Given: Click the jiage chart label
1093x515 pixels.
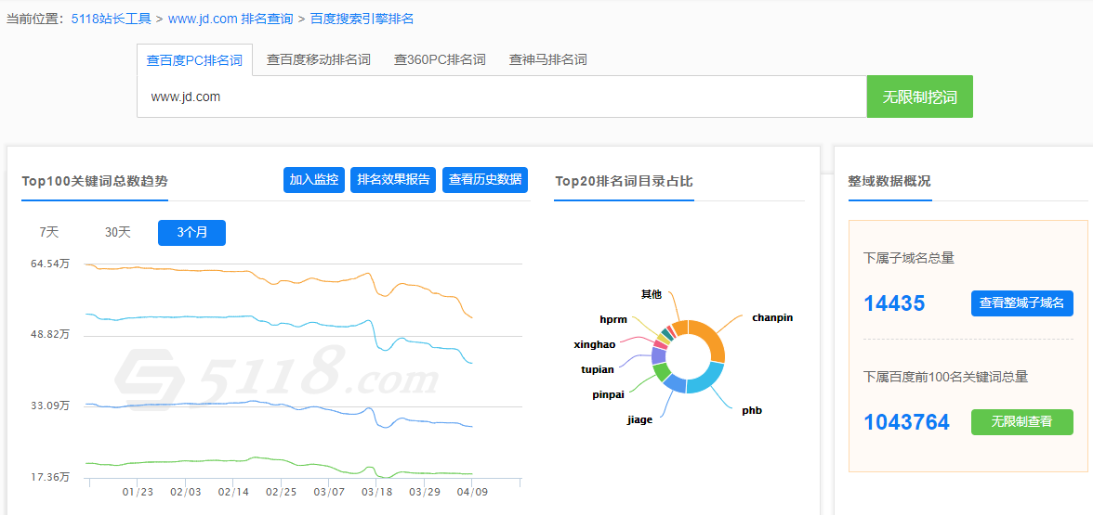Looking at the screenshot, I should 639,420.
